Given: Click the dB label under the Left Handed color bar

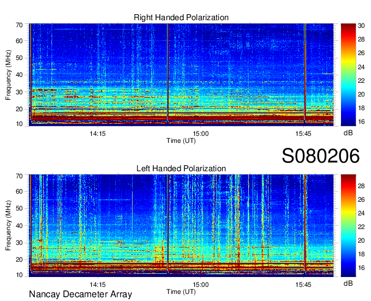Looking at the screenshot, I should coord(348,283).
